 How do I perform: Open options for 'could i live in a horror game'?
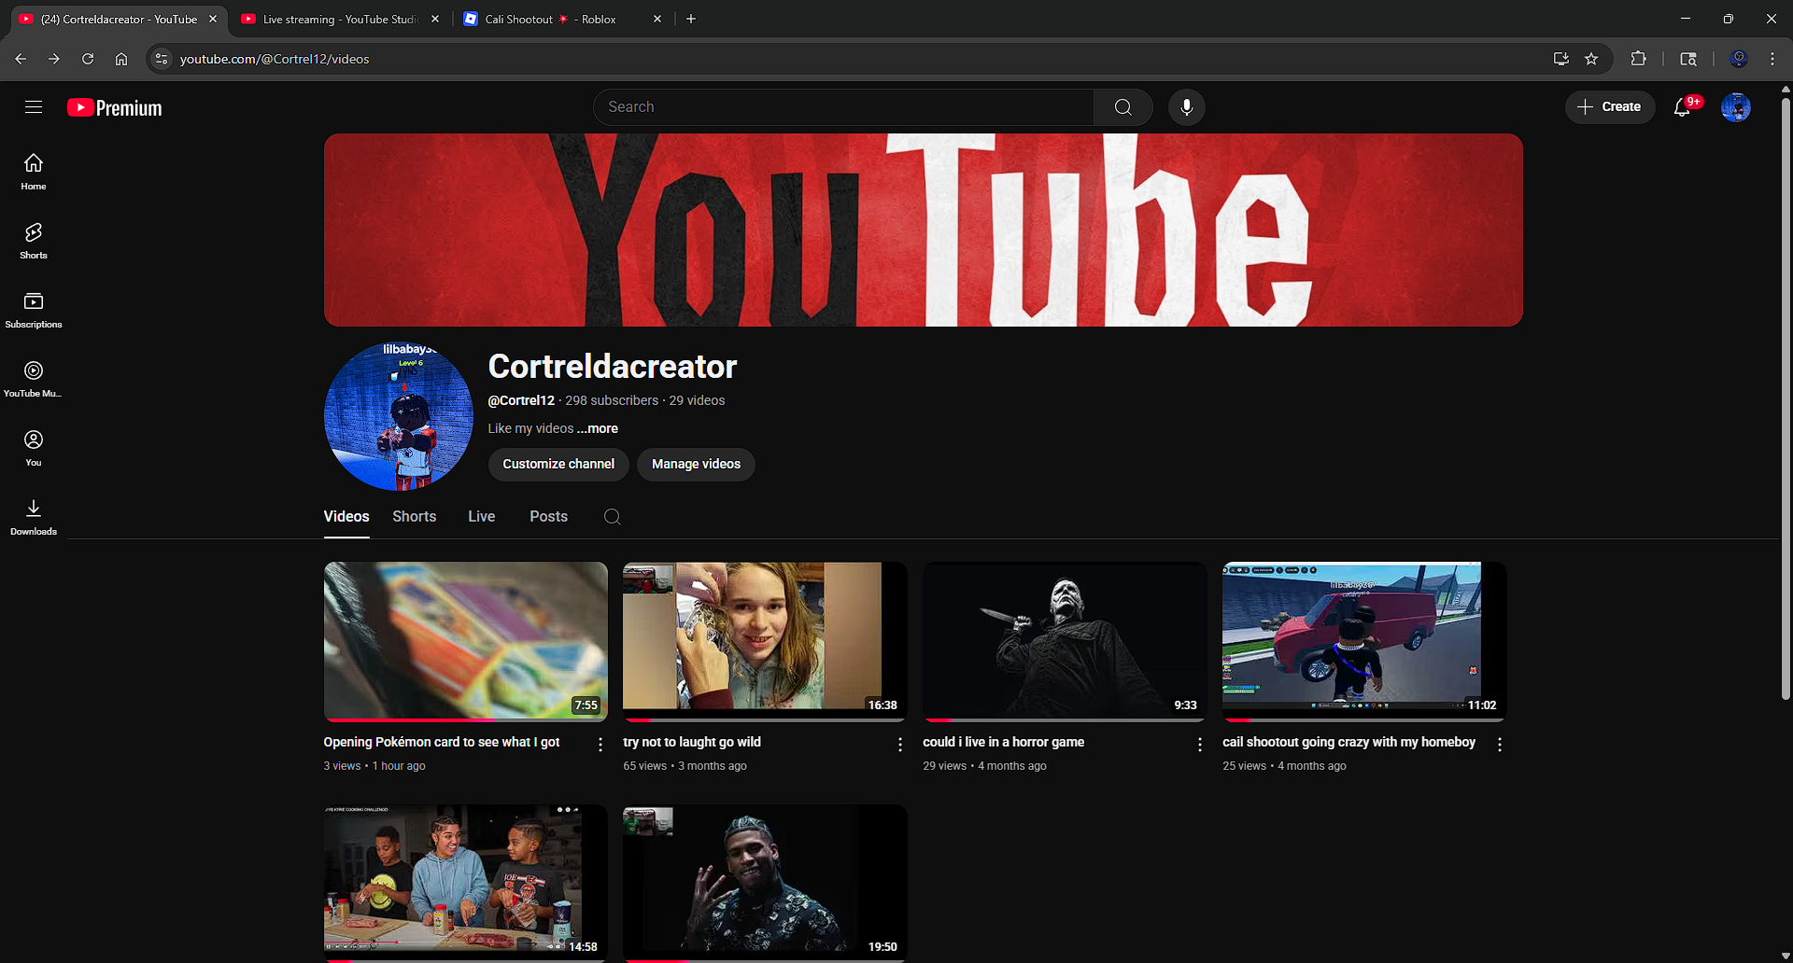point(1200,744)
